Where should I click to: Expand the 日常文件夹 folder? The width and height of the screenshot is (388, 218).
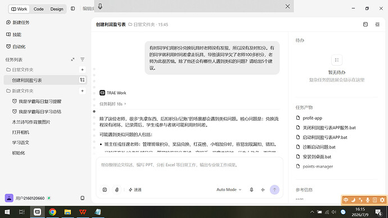[x=20, y=70]
